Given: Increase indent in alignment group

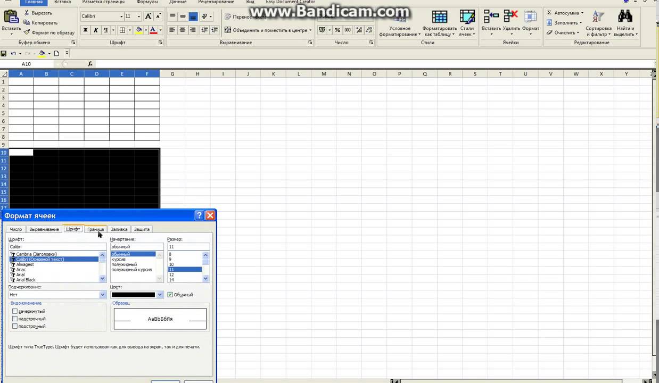Looking at the screenshot, I should pos(214,30).
